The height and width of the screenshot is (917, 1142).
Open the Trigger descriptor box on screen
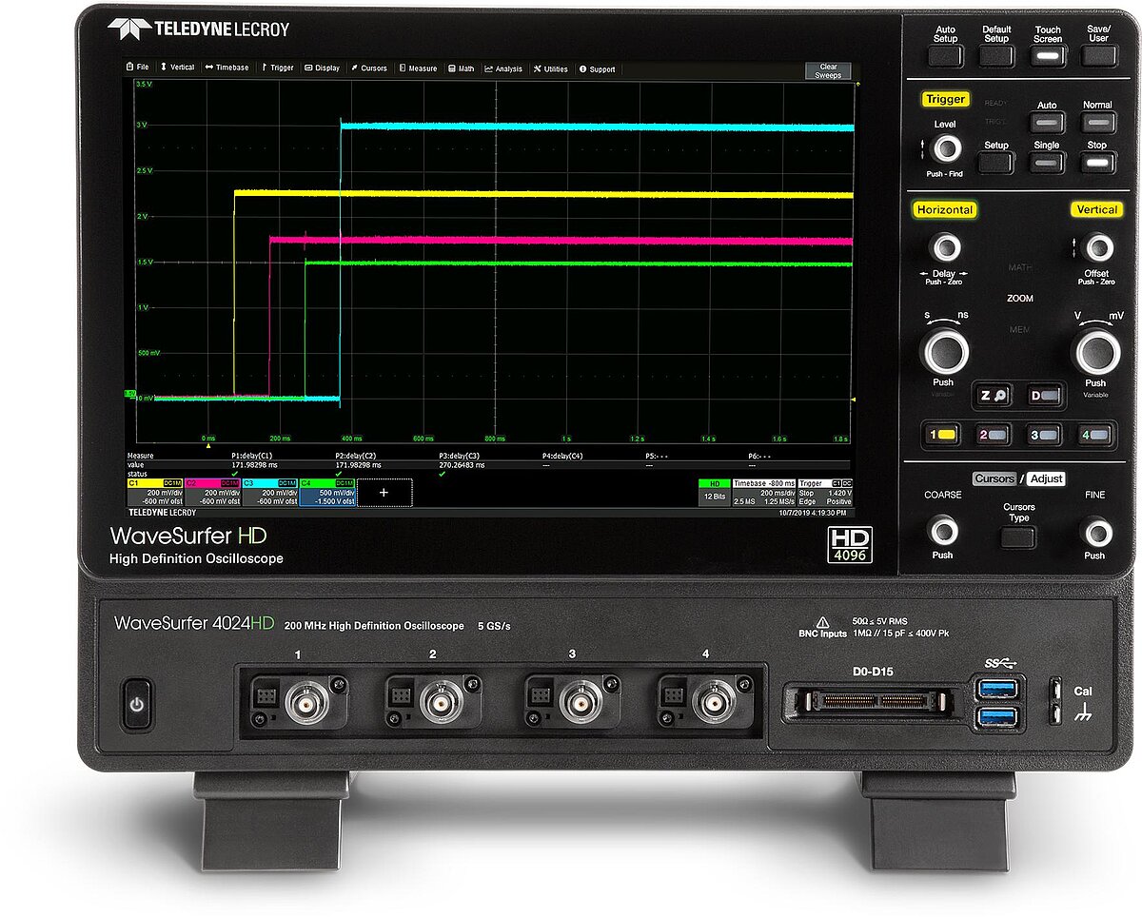coord(826,492)
